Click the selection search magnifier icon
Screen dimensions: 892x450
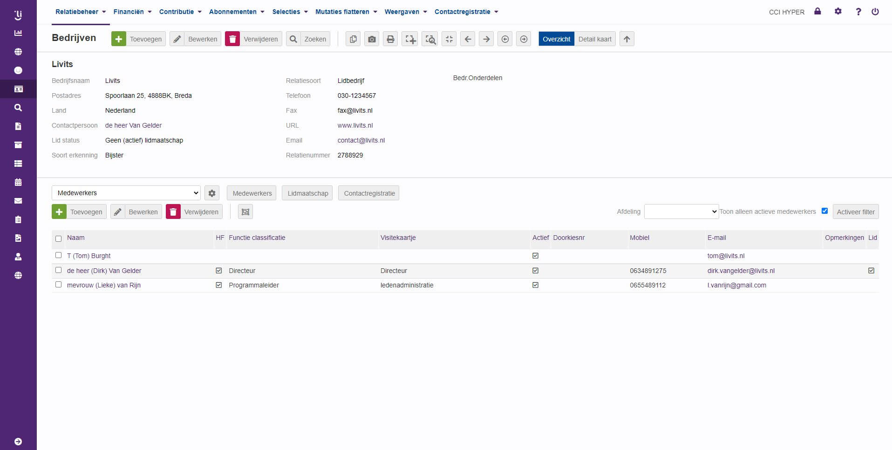[430, 39]
